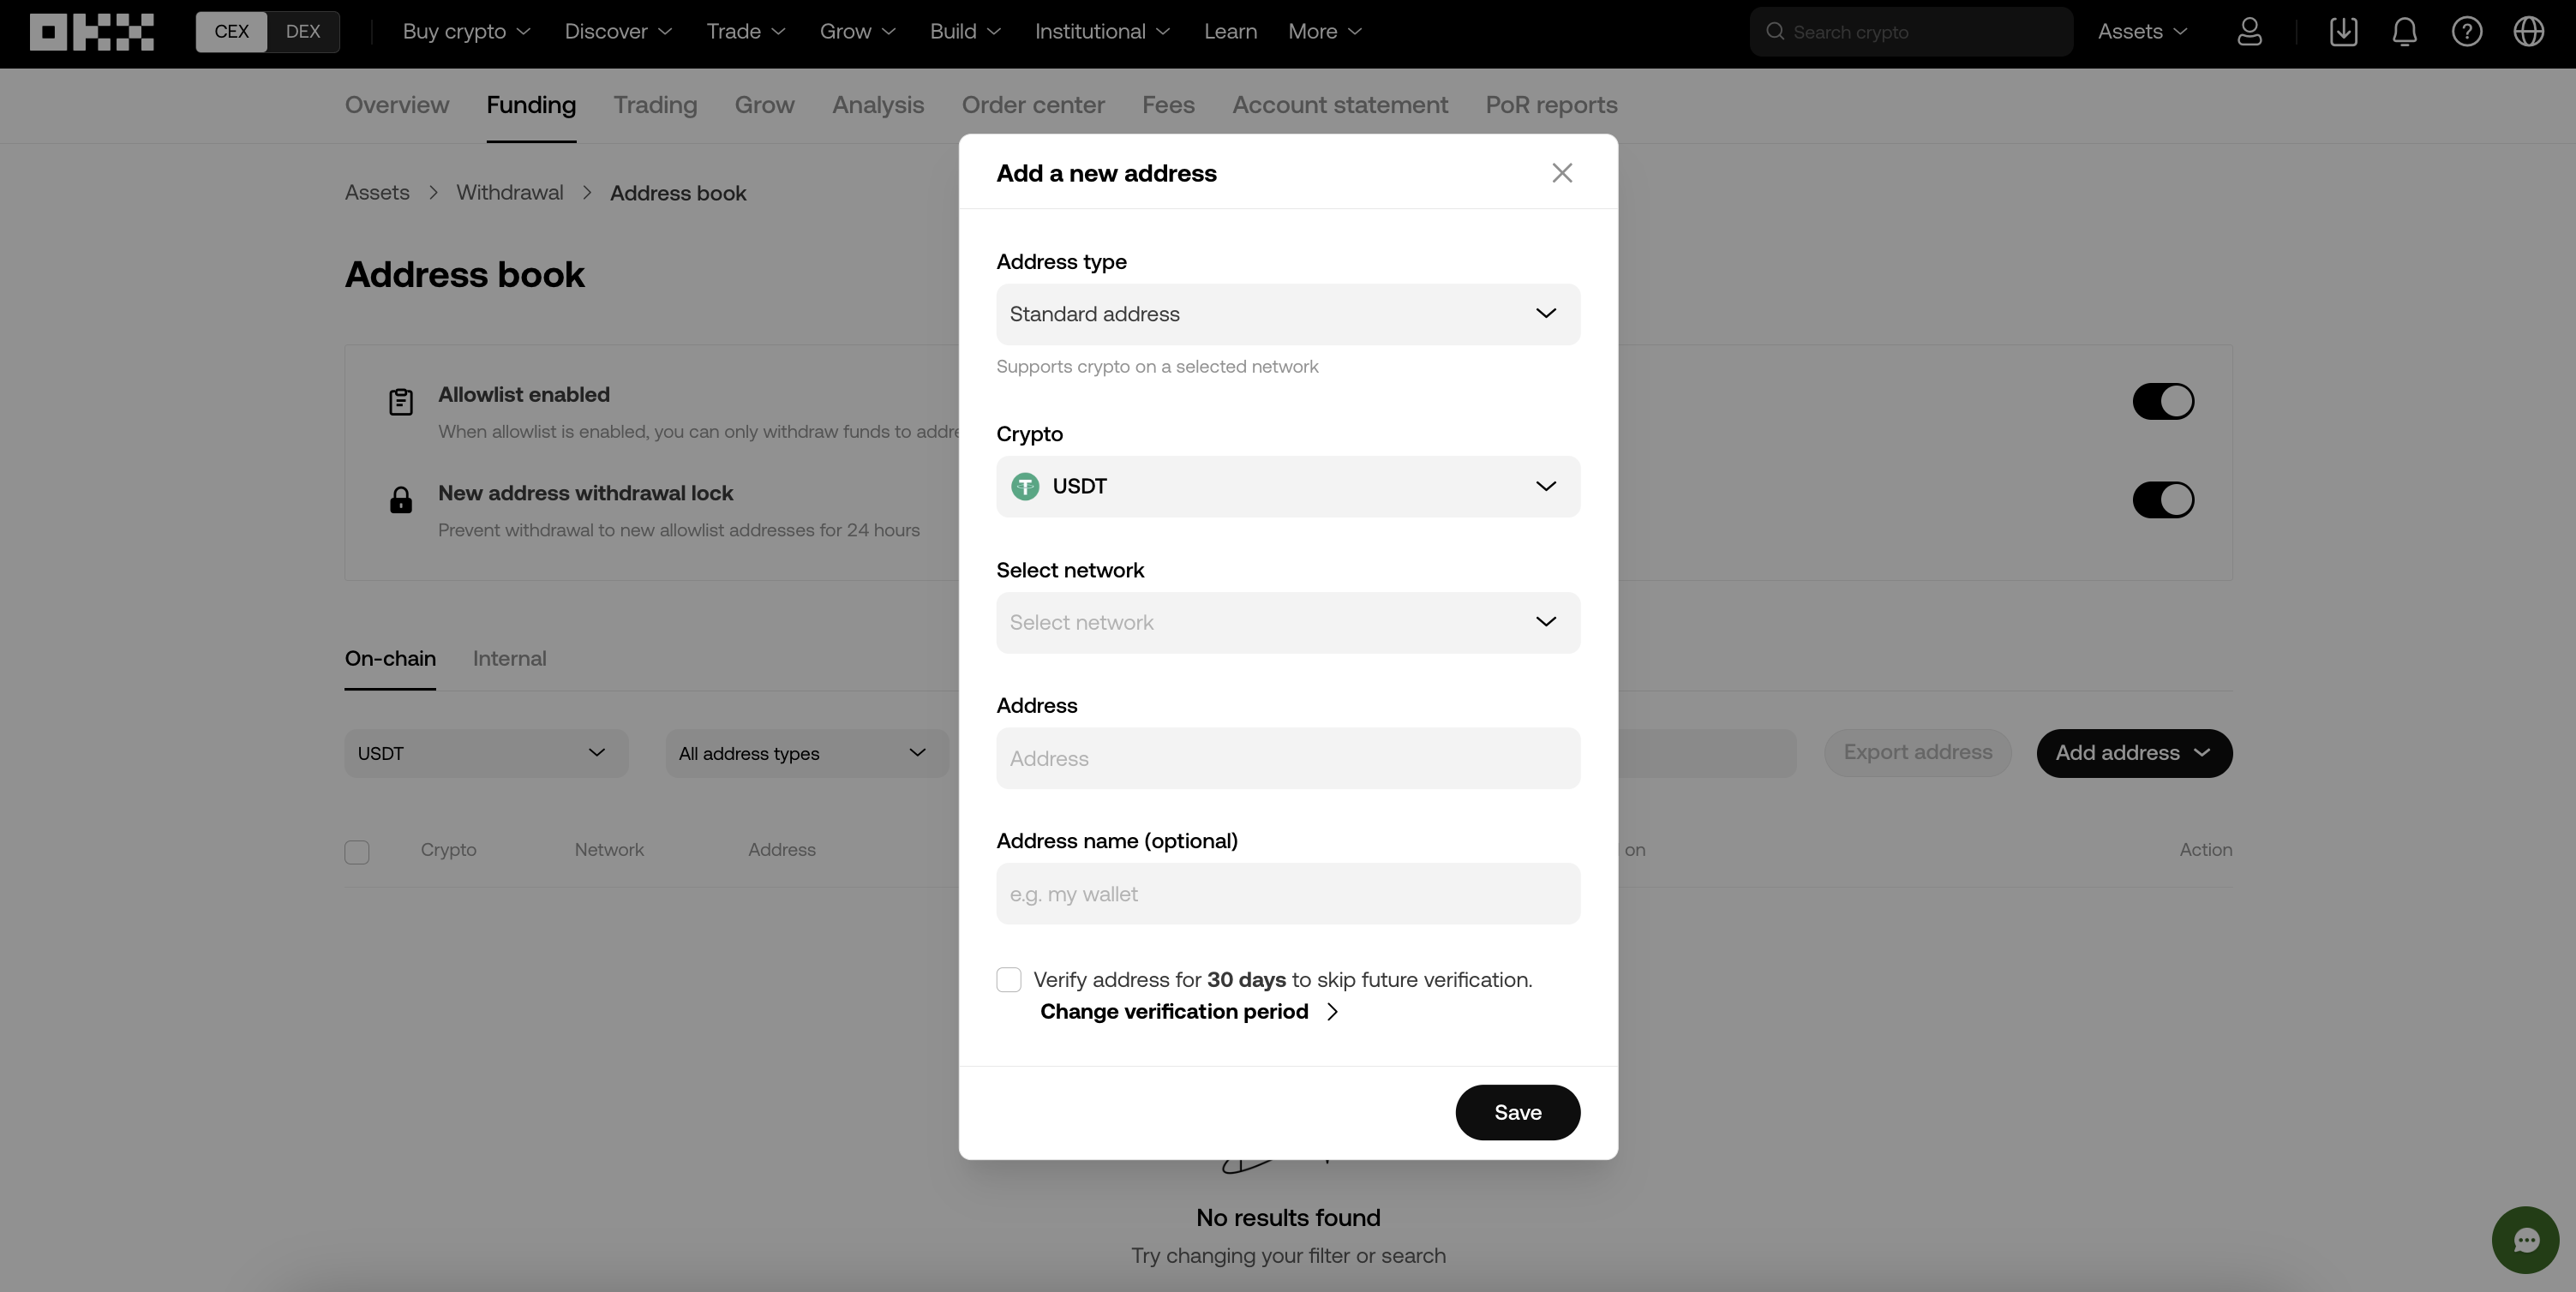Viewport: 2576px width, 1292px height.
Task: Toggle the Allowlist enabled switch
Action: (2162, 400)
